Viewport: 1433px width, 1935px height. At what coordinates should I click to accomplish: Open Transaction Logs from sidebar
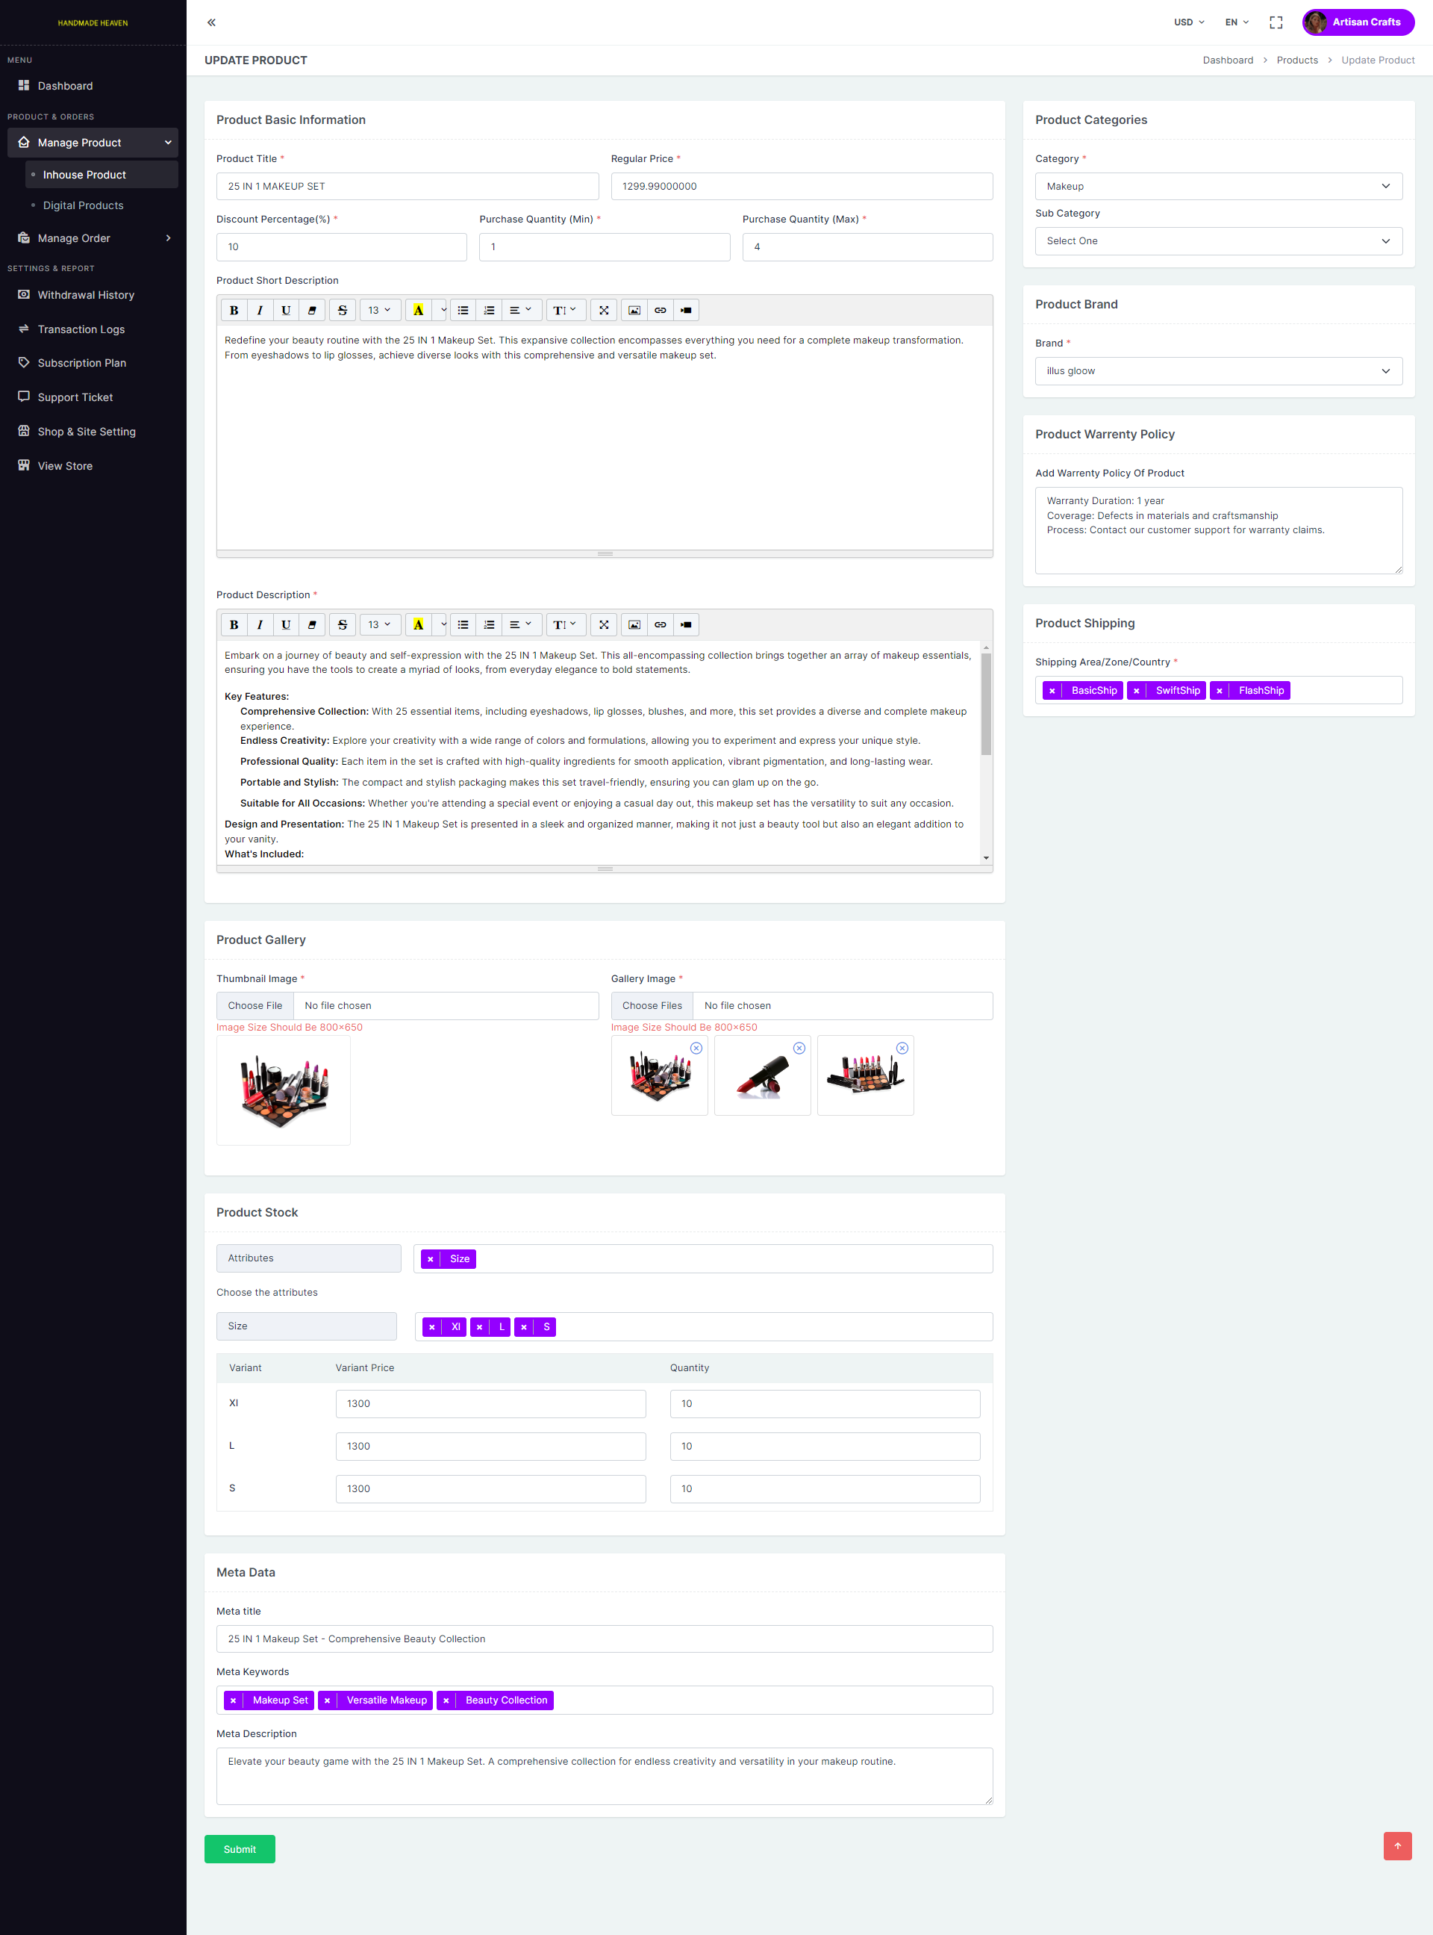coord(81,329)
